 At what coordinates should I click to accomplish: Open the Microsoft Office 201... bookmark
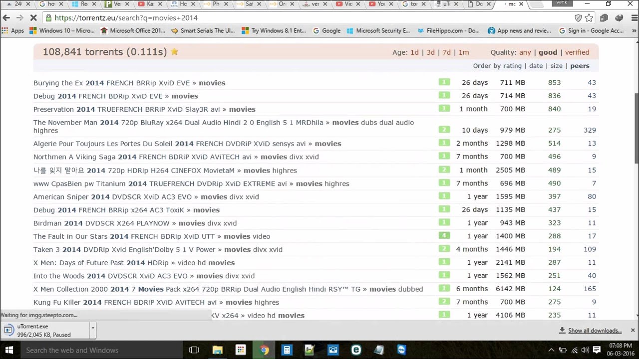pos(133,30)
